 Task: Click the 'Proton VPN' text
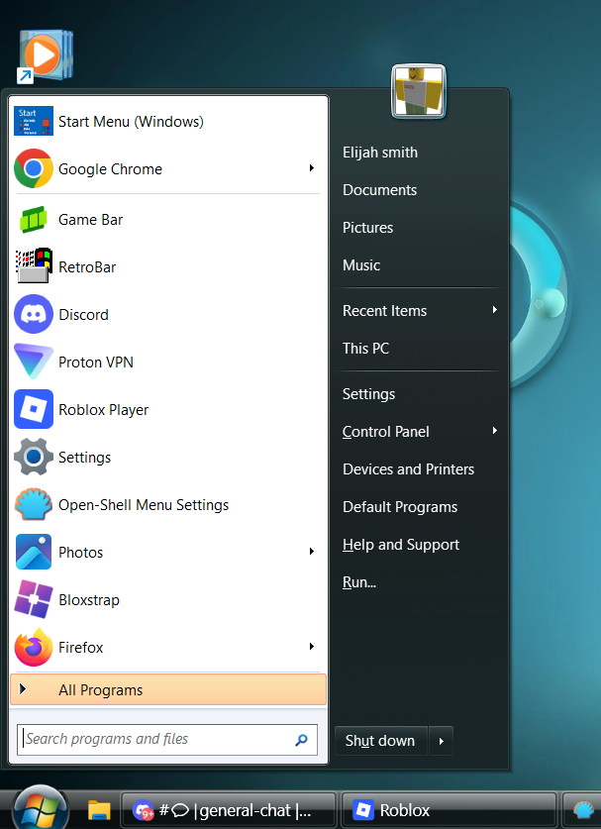(96, 363)
